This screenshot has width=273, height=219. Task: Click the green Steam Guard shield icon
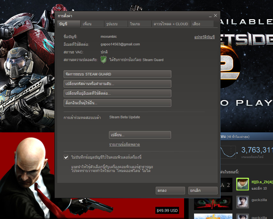point(104,59)
